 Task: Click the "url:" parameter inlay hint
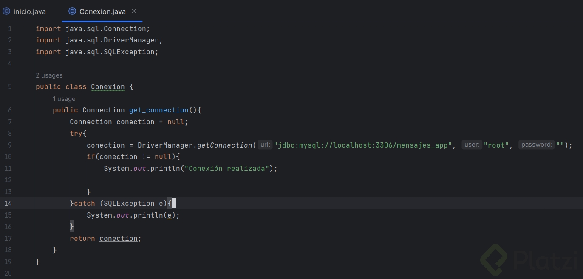(265, 145)
